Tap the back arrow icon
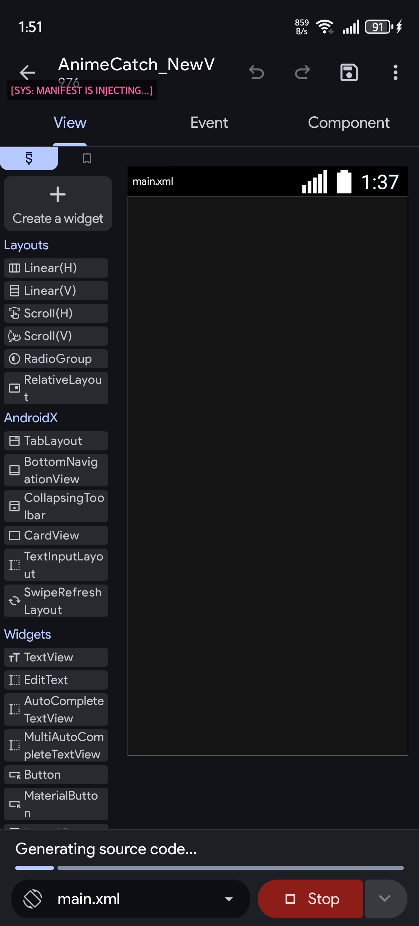 (27, 73)
